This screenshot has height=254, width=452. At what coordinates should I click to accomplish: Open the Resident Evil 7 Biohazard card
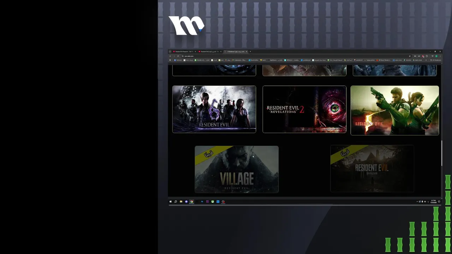[372, 169]
